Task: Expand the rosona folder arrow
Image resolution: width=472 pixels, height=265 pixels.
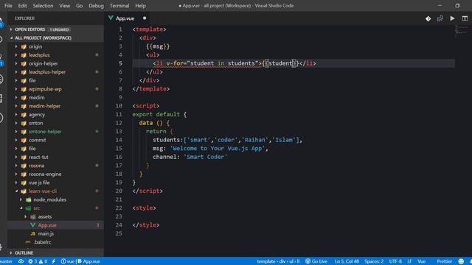Action: pos(16,166)
